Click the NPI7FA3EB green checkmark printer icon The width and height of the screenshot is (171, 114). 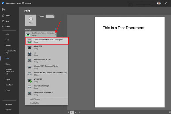pos(29,80)
